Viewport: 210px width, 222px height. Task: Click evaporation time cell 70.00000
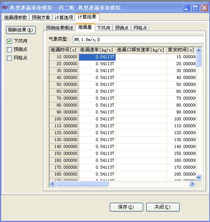181,99
